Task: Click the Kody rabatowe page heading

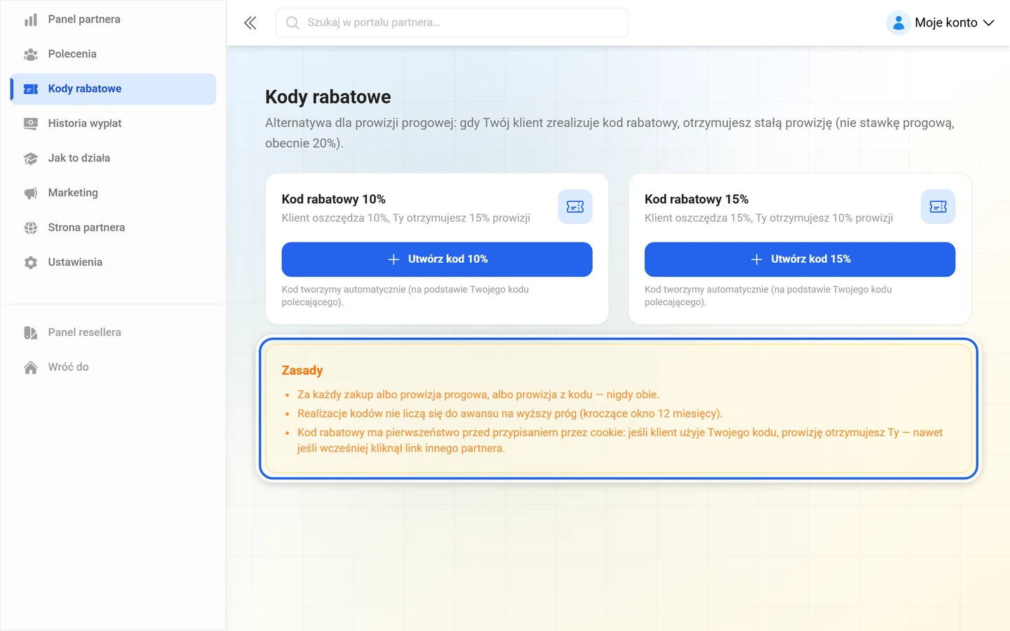Action: (328, 97)
